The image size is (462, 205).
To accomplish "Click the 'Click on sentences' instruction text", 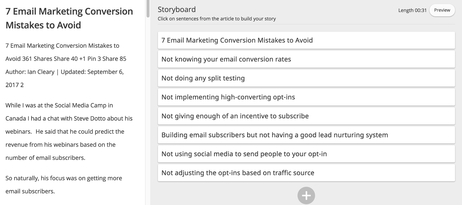I will tap(216, 19).
